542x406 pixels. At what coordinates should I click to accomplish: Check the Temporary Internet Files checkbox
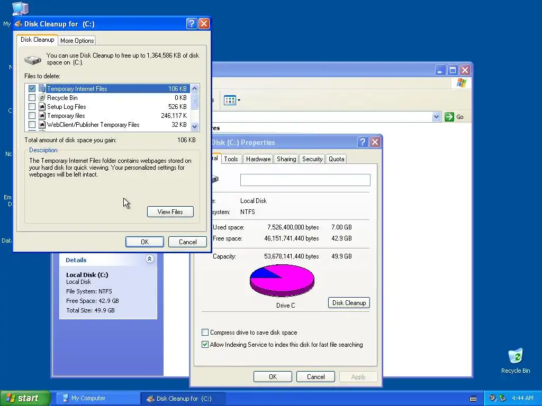(32, 89)
